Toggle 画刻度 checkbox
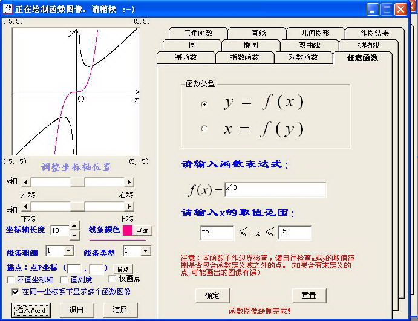Image resolution: width=418 pixels, height=321 pixels. (x=64, y=280)
